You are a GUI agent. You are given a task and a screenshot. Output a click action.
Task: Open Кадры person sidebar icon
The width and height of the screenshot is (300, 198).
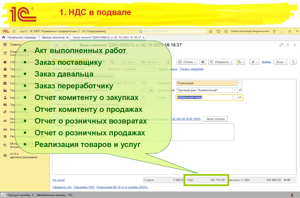point(5,98)
